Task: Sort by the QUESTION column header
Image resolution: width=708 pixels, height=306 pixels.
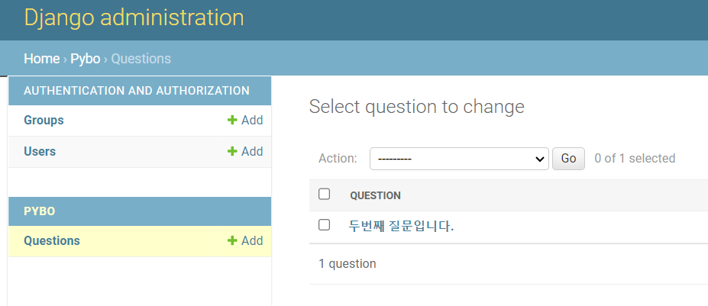Action: pyautogui.click(x=375, y=195)
